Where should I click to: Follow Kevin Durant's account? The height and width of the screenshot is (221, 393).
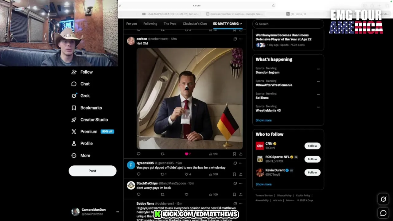(312, 172)
